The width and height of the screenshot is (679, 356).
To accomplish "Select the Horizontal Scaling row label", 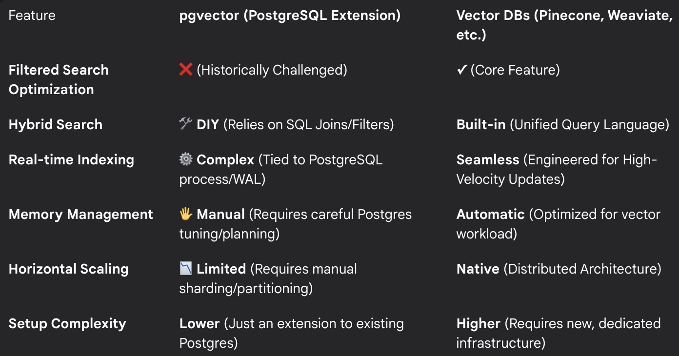I will pos(69,269).
